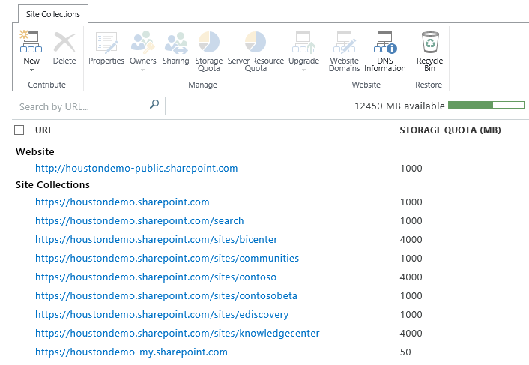529x365 pixels.
Task: Open the /sites/communities site link
Action: pos(167,259)
